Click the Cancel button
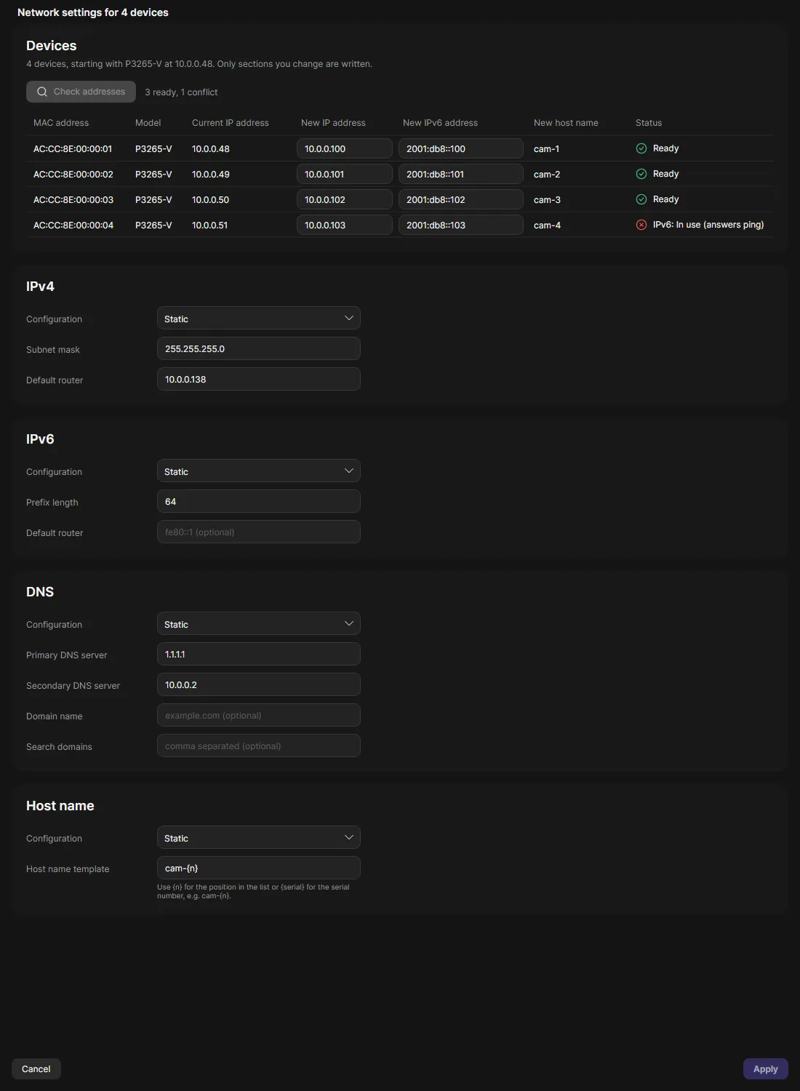This screenshot has height=1091, width=800. [x=36, y=1068]
